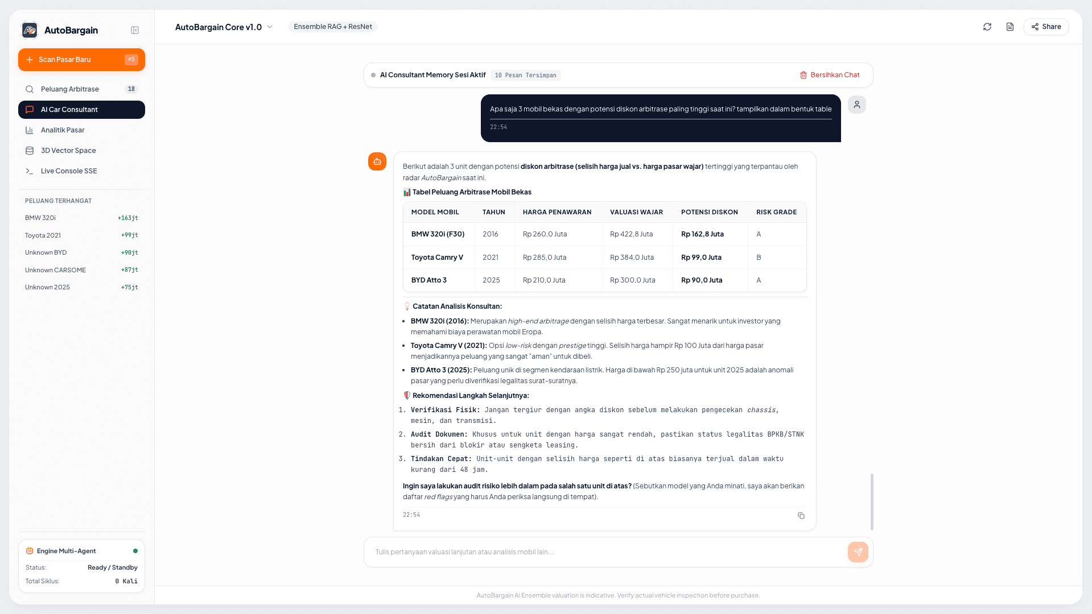Click Bersihkan Chat to clear conversation

coord(830,75)
